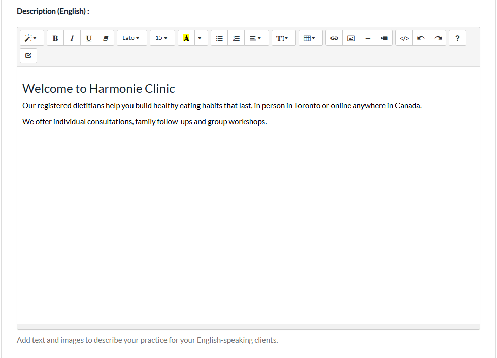Image resolution: width=497 pixels, height=358 pixels.
Task: Toggle bold formatting
Action: point(55,38)
